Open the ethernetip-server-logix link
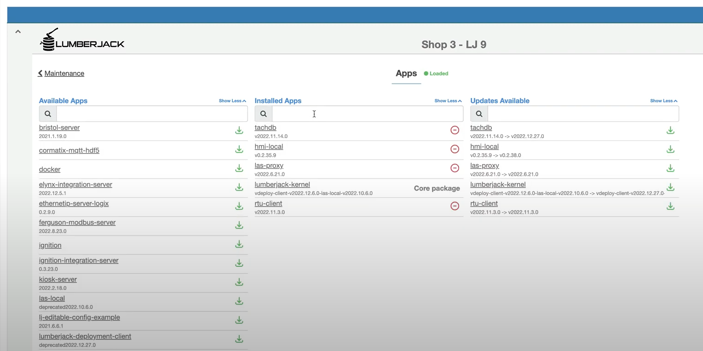The width and height of the screenshot is (703, 351). pyautogui.click(x=74, y=204)
